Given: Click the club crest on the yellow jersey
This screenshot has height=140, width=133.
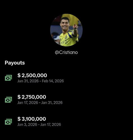Looking at the screenshot, I should tap(66, 37).
